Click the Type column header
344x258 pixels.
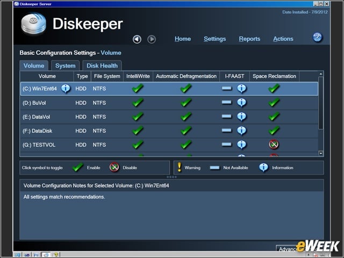(x=82, y=76)
